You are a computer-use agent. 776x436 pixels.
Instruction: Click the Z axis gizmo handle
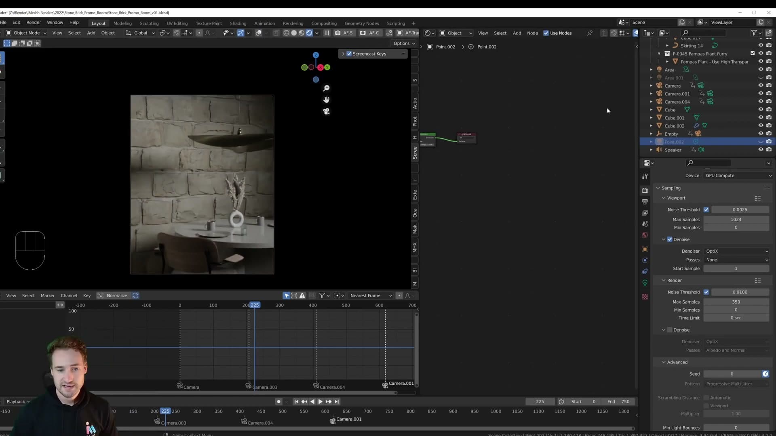pos(316,55)
